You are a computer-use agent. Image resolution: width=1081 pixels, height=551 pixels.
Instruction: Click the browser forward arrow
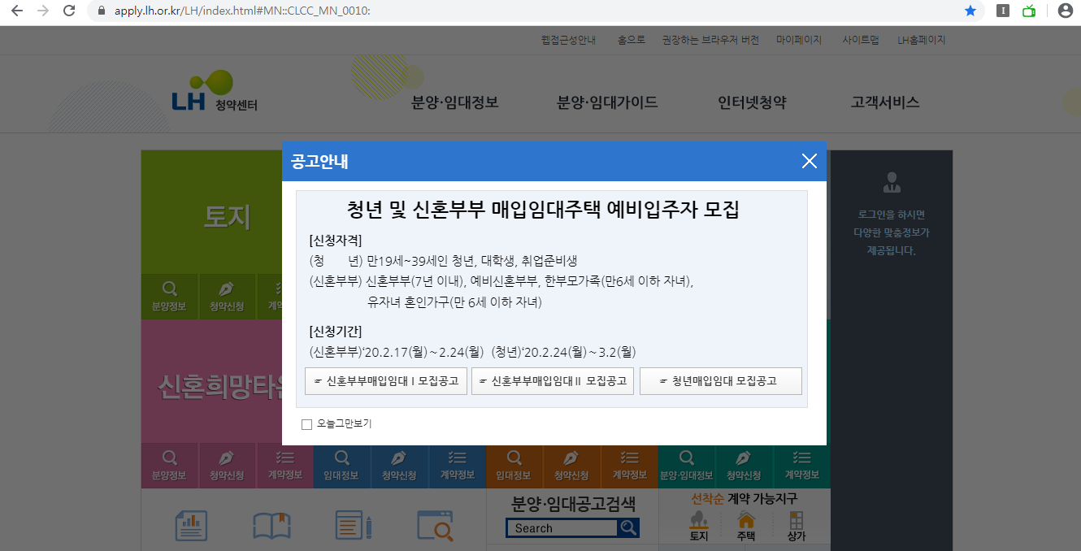tap(43, 11)
